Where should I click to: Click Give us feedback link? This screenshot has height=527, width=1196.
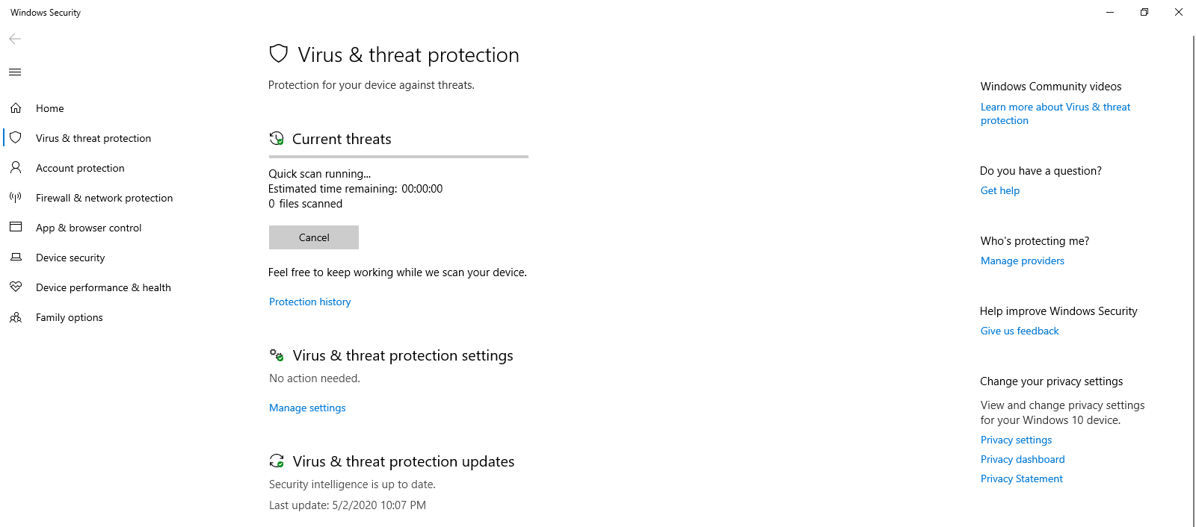coord(1020,331)
